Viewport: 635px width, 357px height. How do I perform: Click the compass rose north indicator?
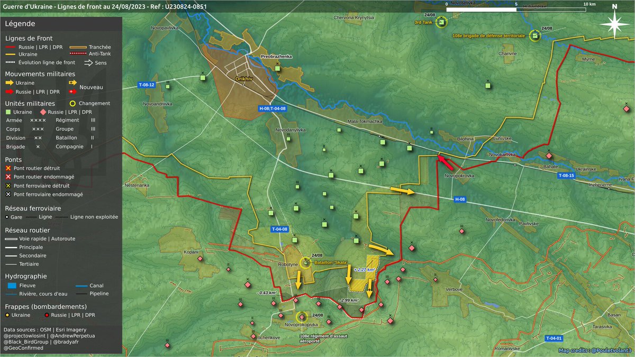(x=613, y=23)
